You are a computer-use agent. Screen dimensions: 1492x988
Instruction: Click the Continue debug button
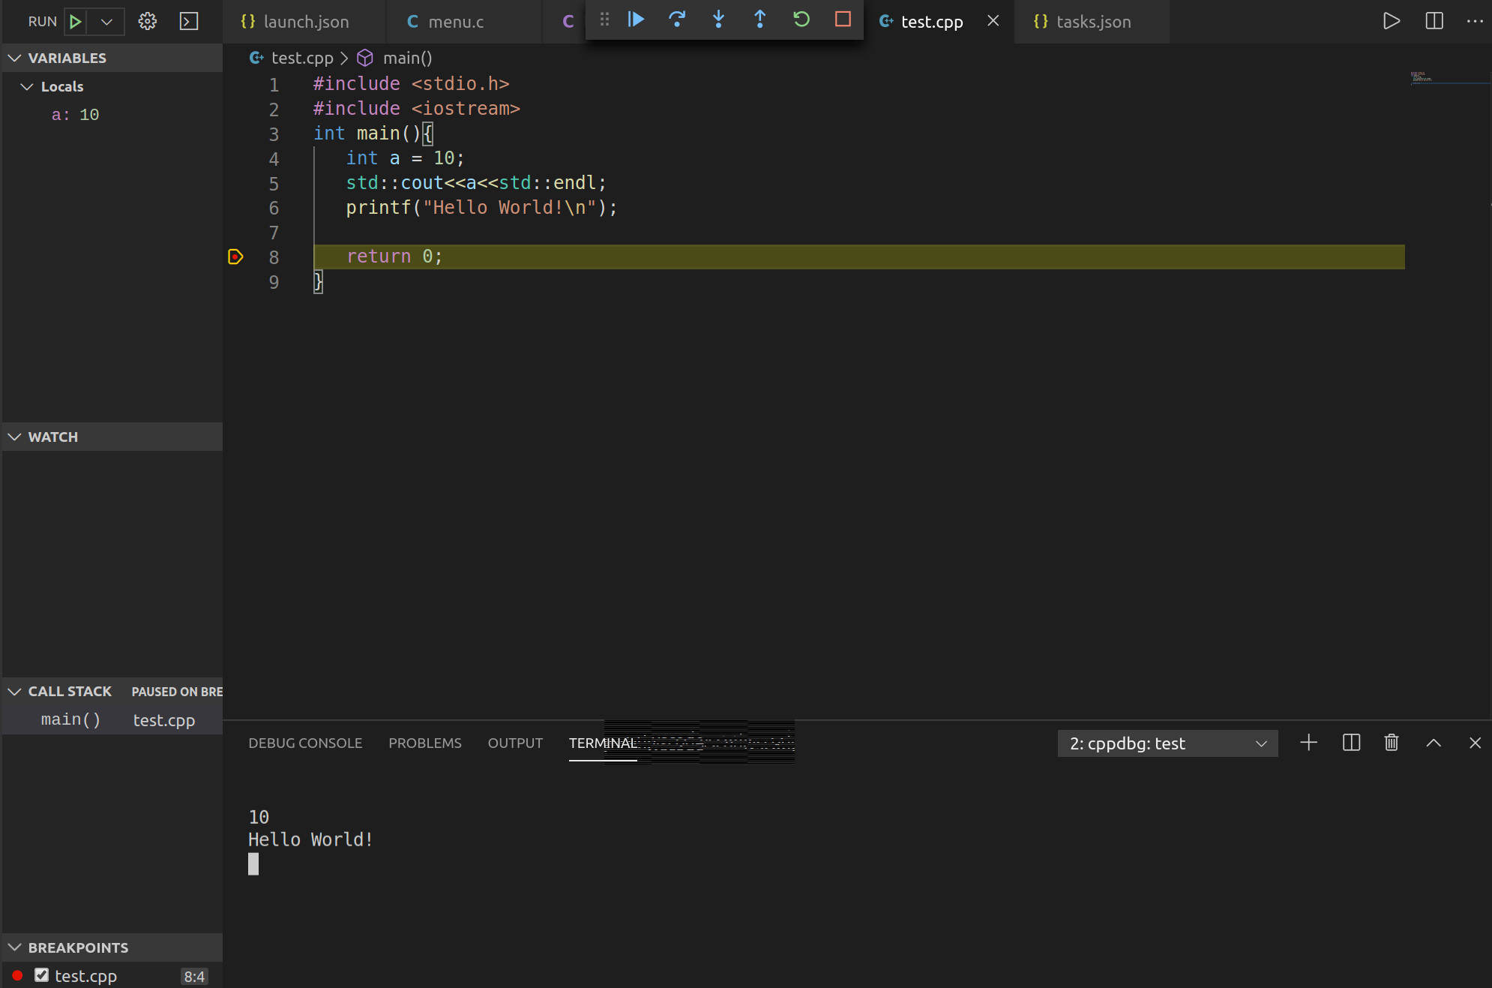[x=636, y=20]
